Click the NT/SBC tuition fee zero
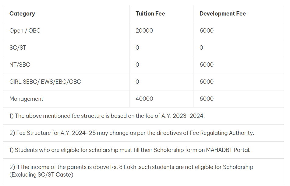The width and height of the screenshot is (290, 186). (x=137, y=65)
